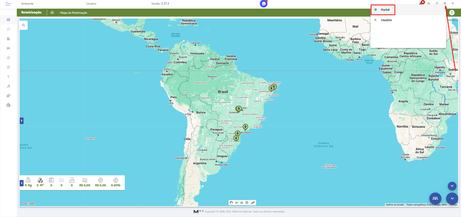Click the weight Kg icon in the totals panel
461x217 pixels.
click(28, 180)
